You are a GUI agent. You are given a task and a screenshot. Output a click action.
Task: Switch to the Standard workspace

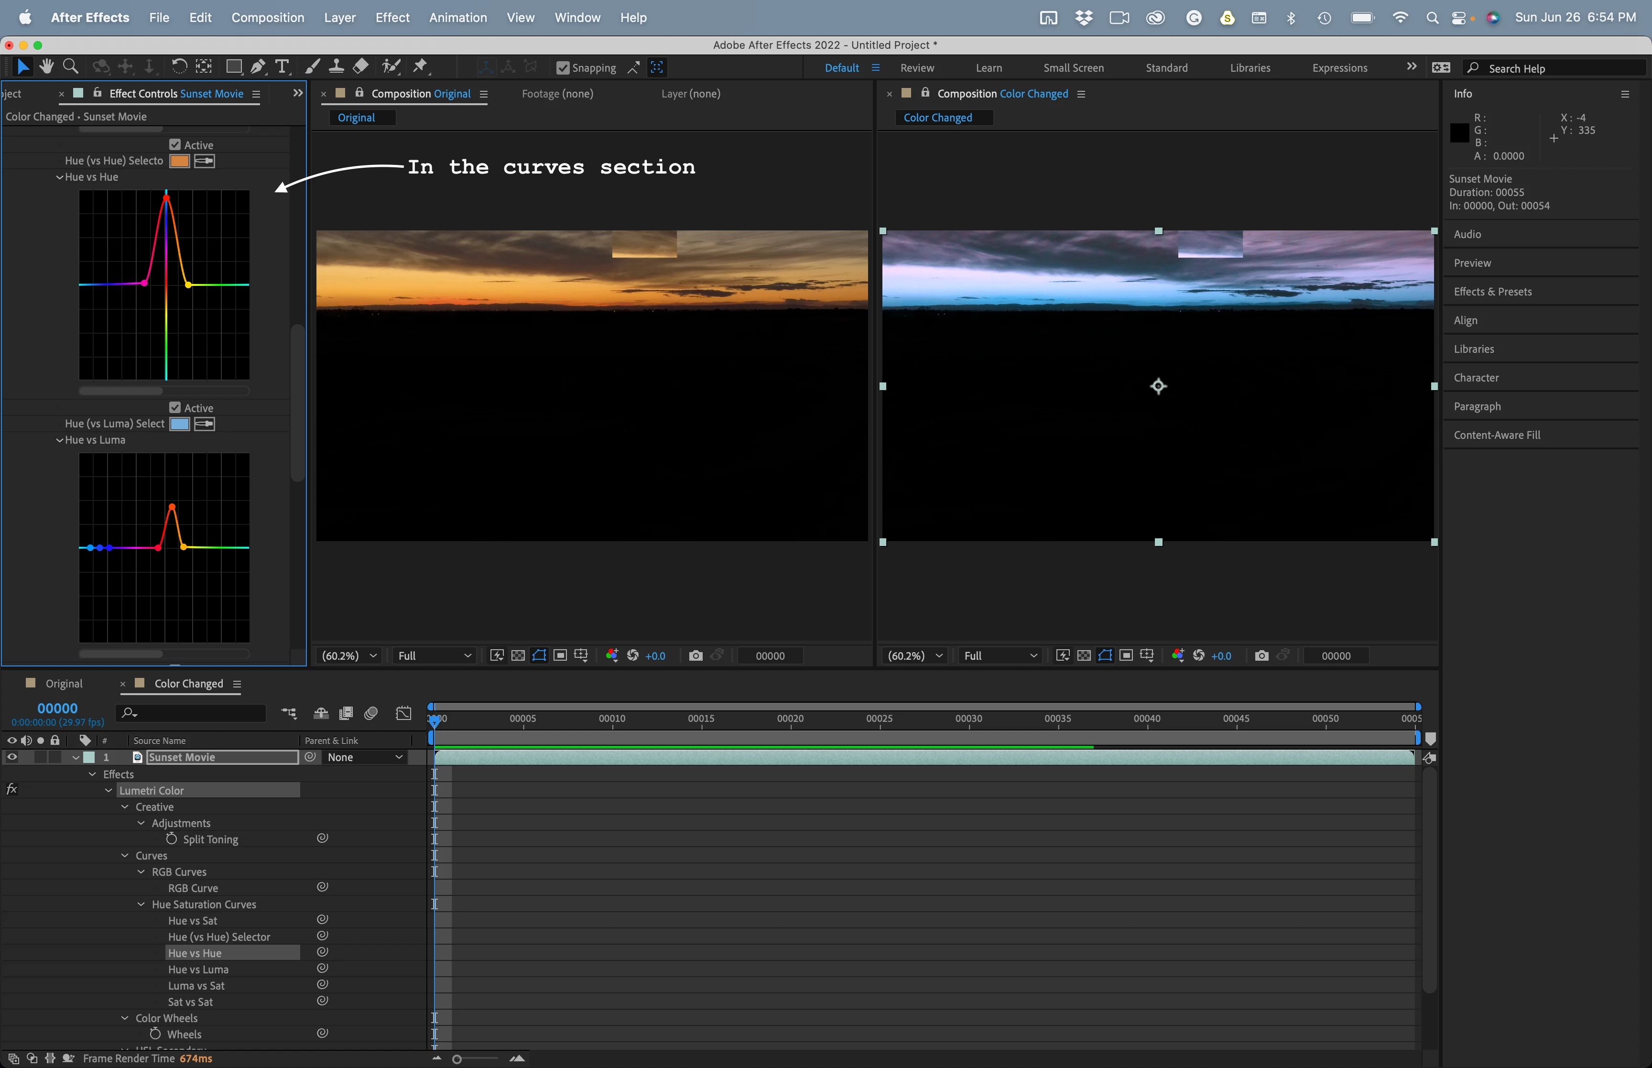(x=1166, y=68)
